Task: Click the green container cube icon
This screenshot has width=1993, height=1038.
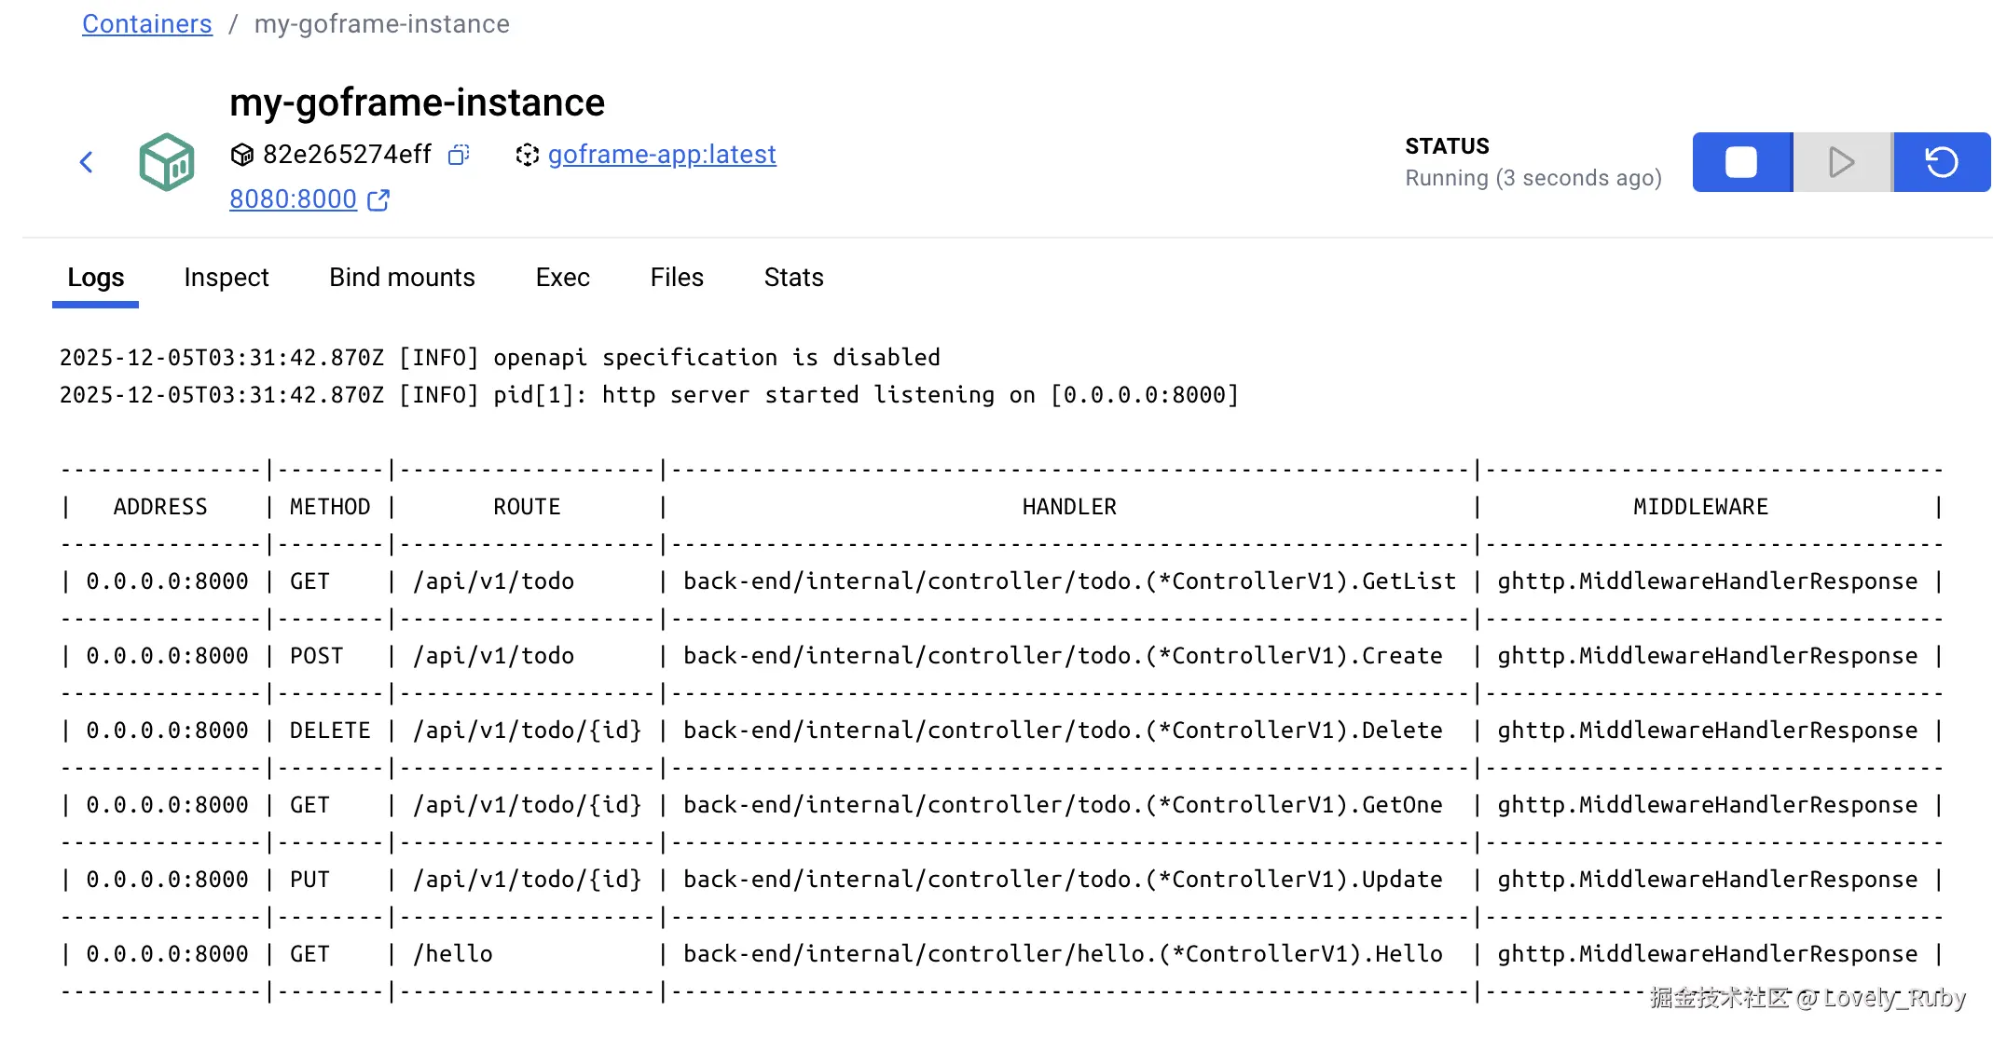Action: (x=167, y=162)
